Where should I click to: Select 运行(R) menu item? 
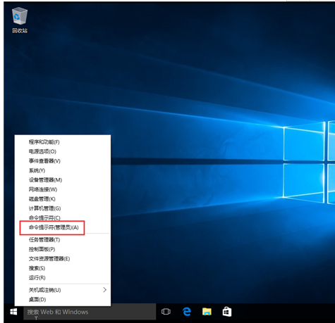(x=63, y=278)
